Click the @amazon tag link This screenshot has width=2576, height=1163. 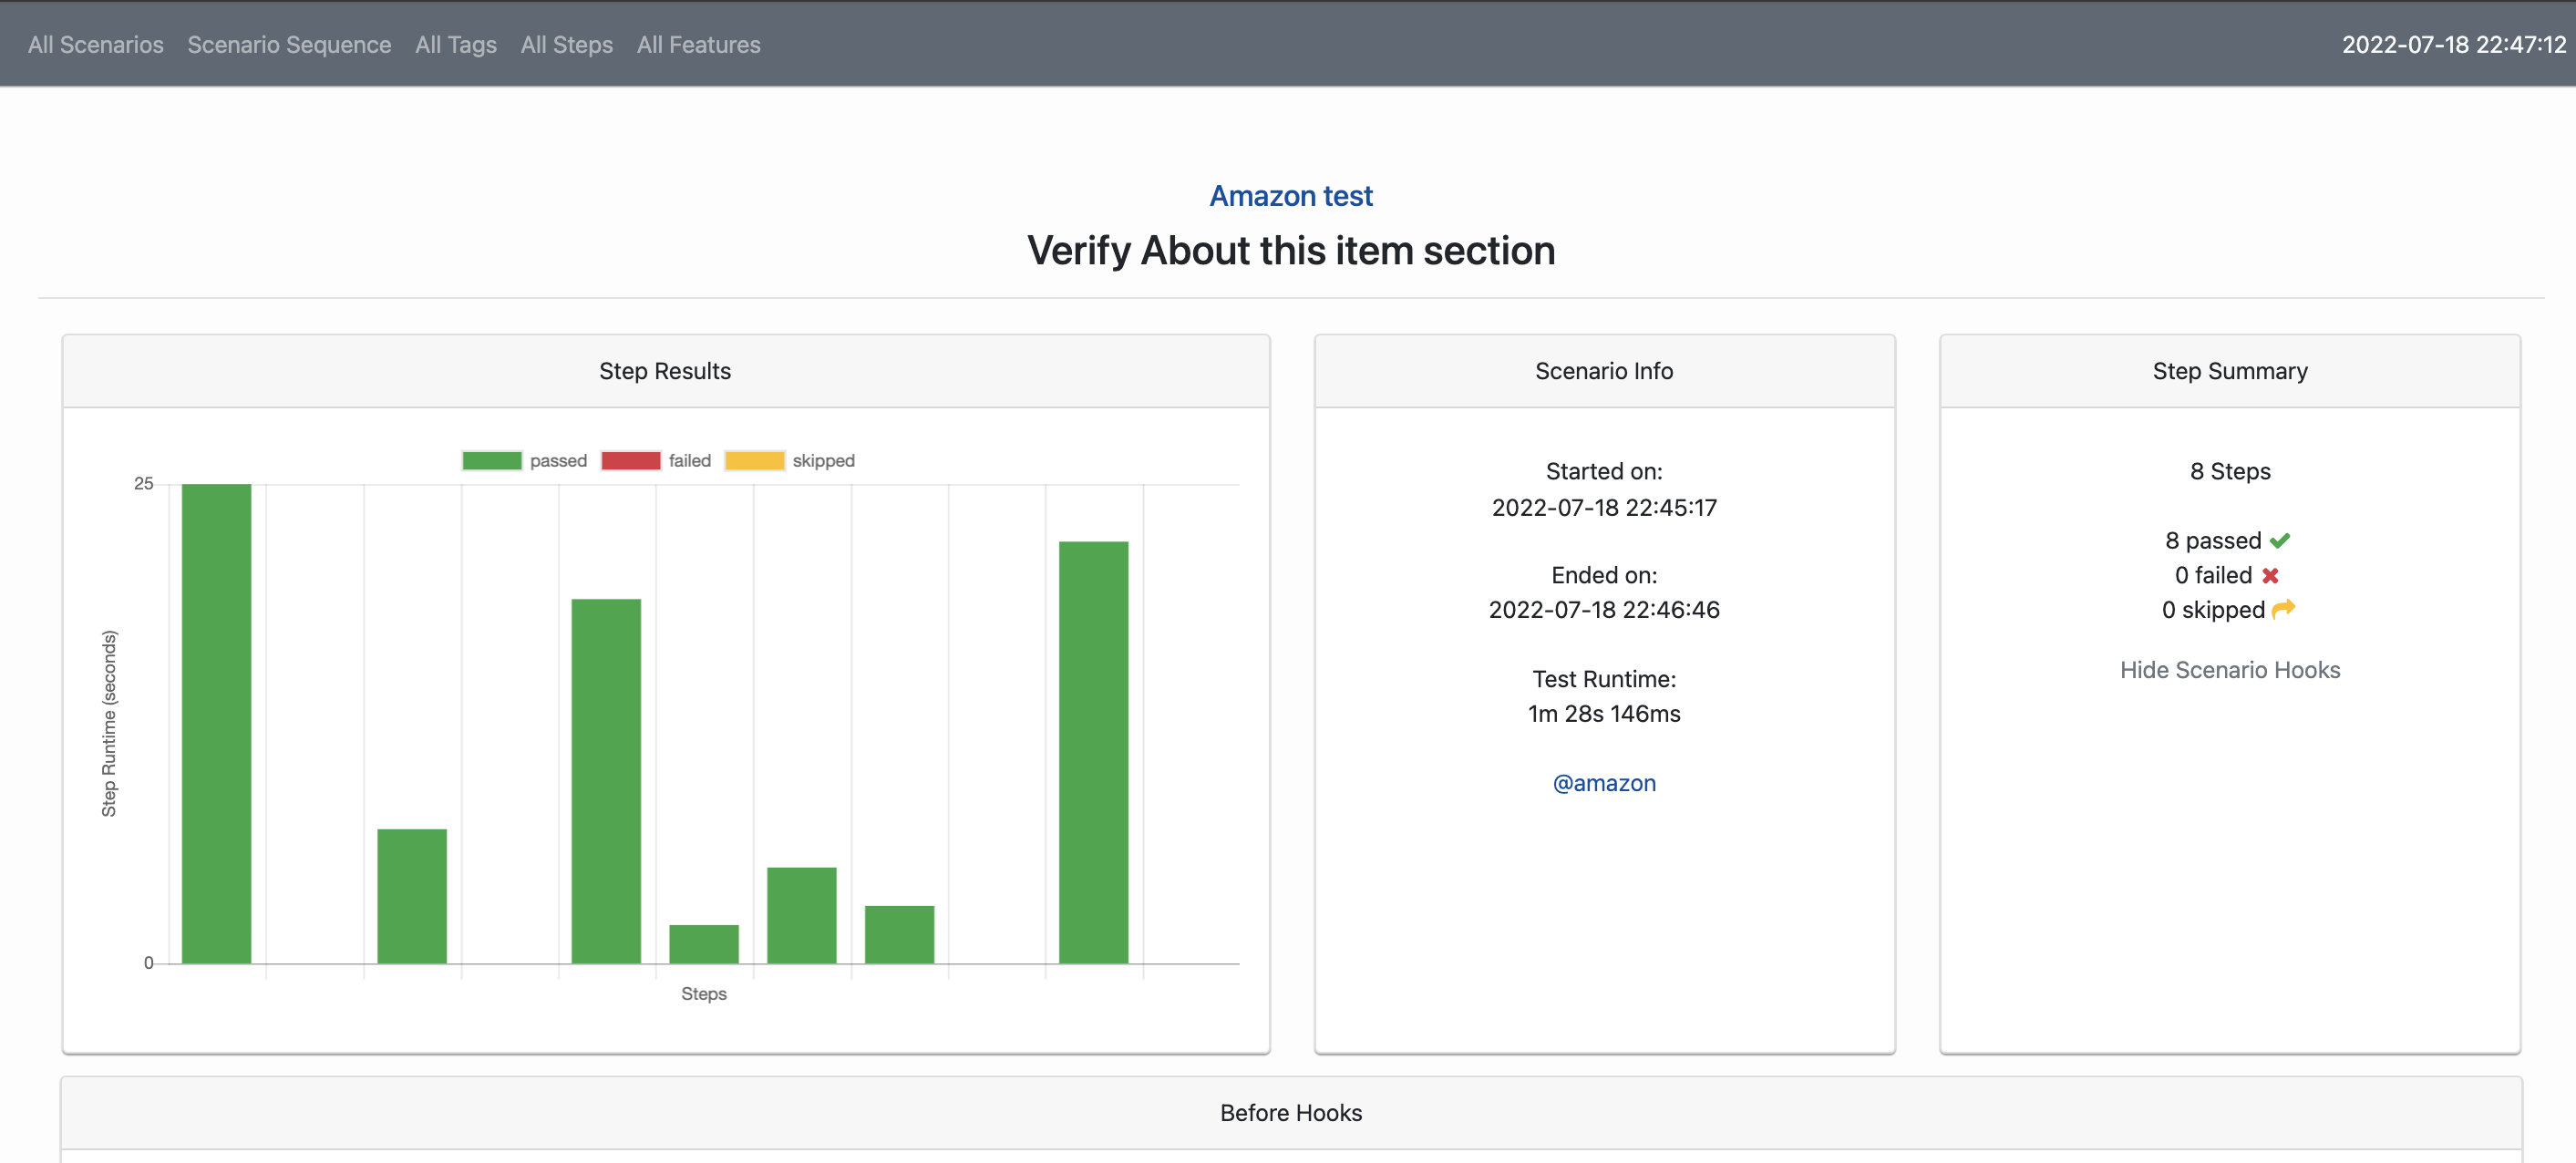[1603, 783]
